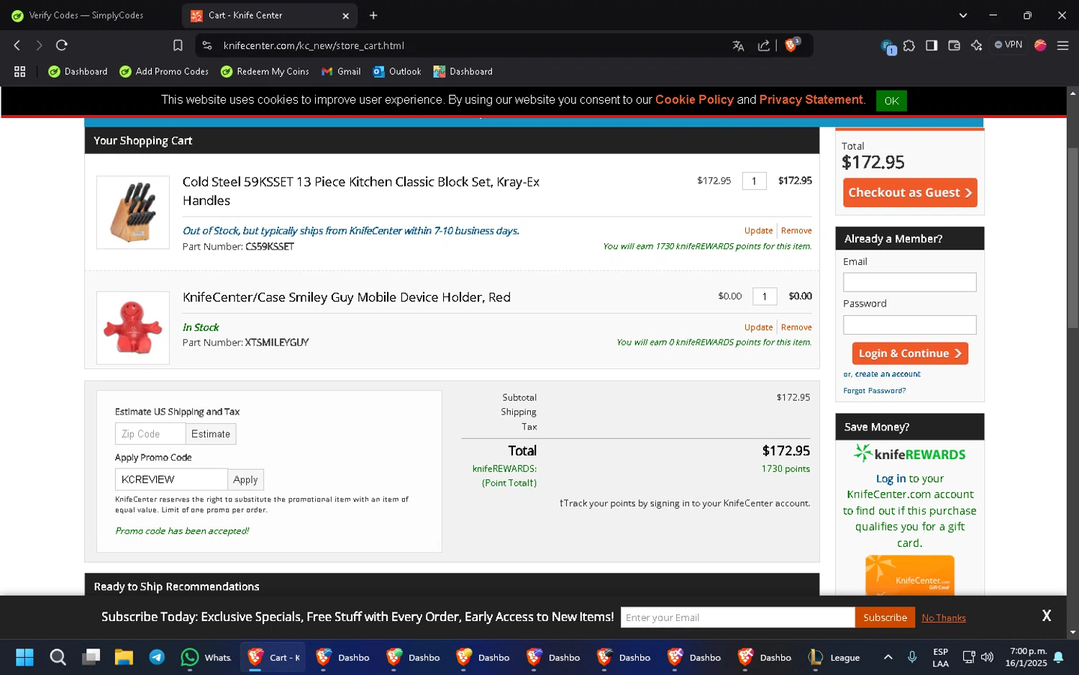Open the Smiley Guy Mobile Device Holder title
The image size is (1079, 675).
[x=347, y=297]
